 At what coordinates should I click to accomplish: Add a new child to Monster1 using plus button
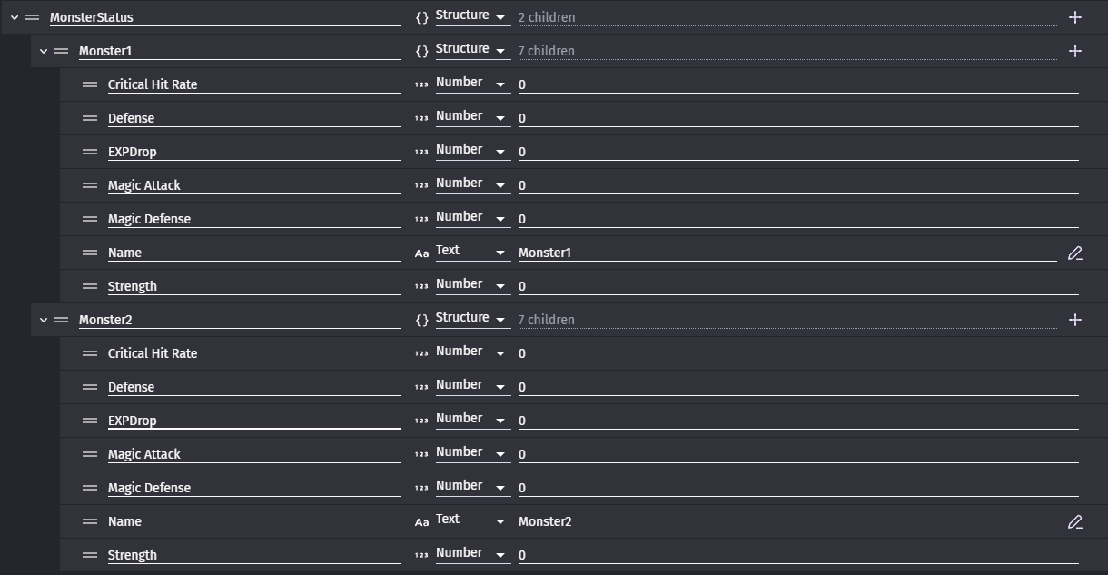1074,51
